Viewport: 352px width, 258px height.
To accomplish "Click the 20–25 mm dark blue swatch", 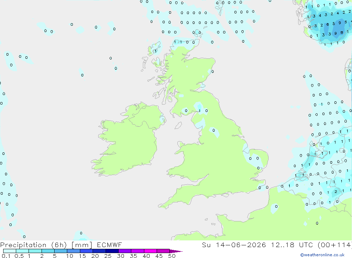I will pyautogui.click(x=99, y=251).
